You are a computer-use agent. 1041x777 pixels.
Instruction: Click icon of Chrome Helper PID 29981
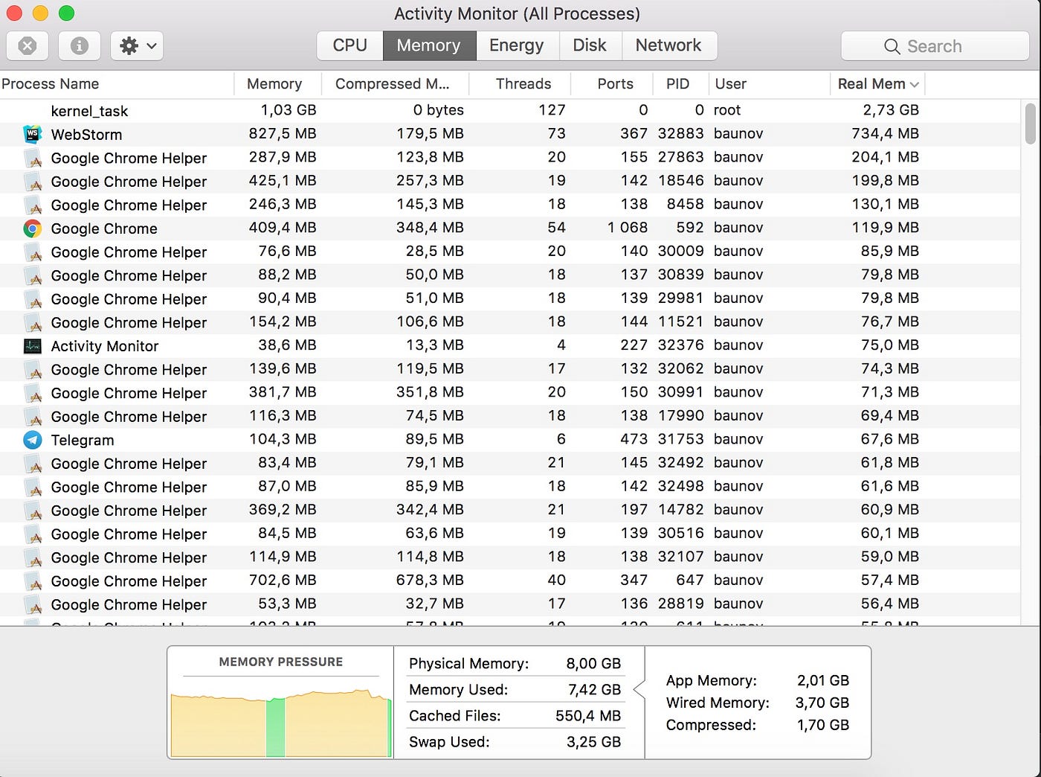tap(32, 299)
